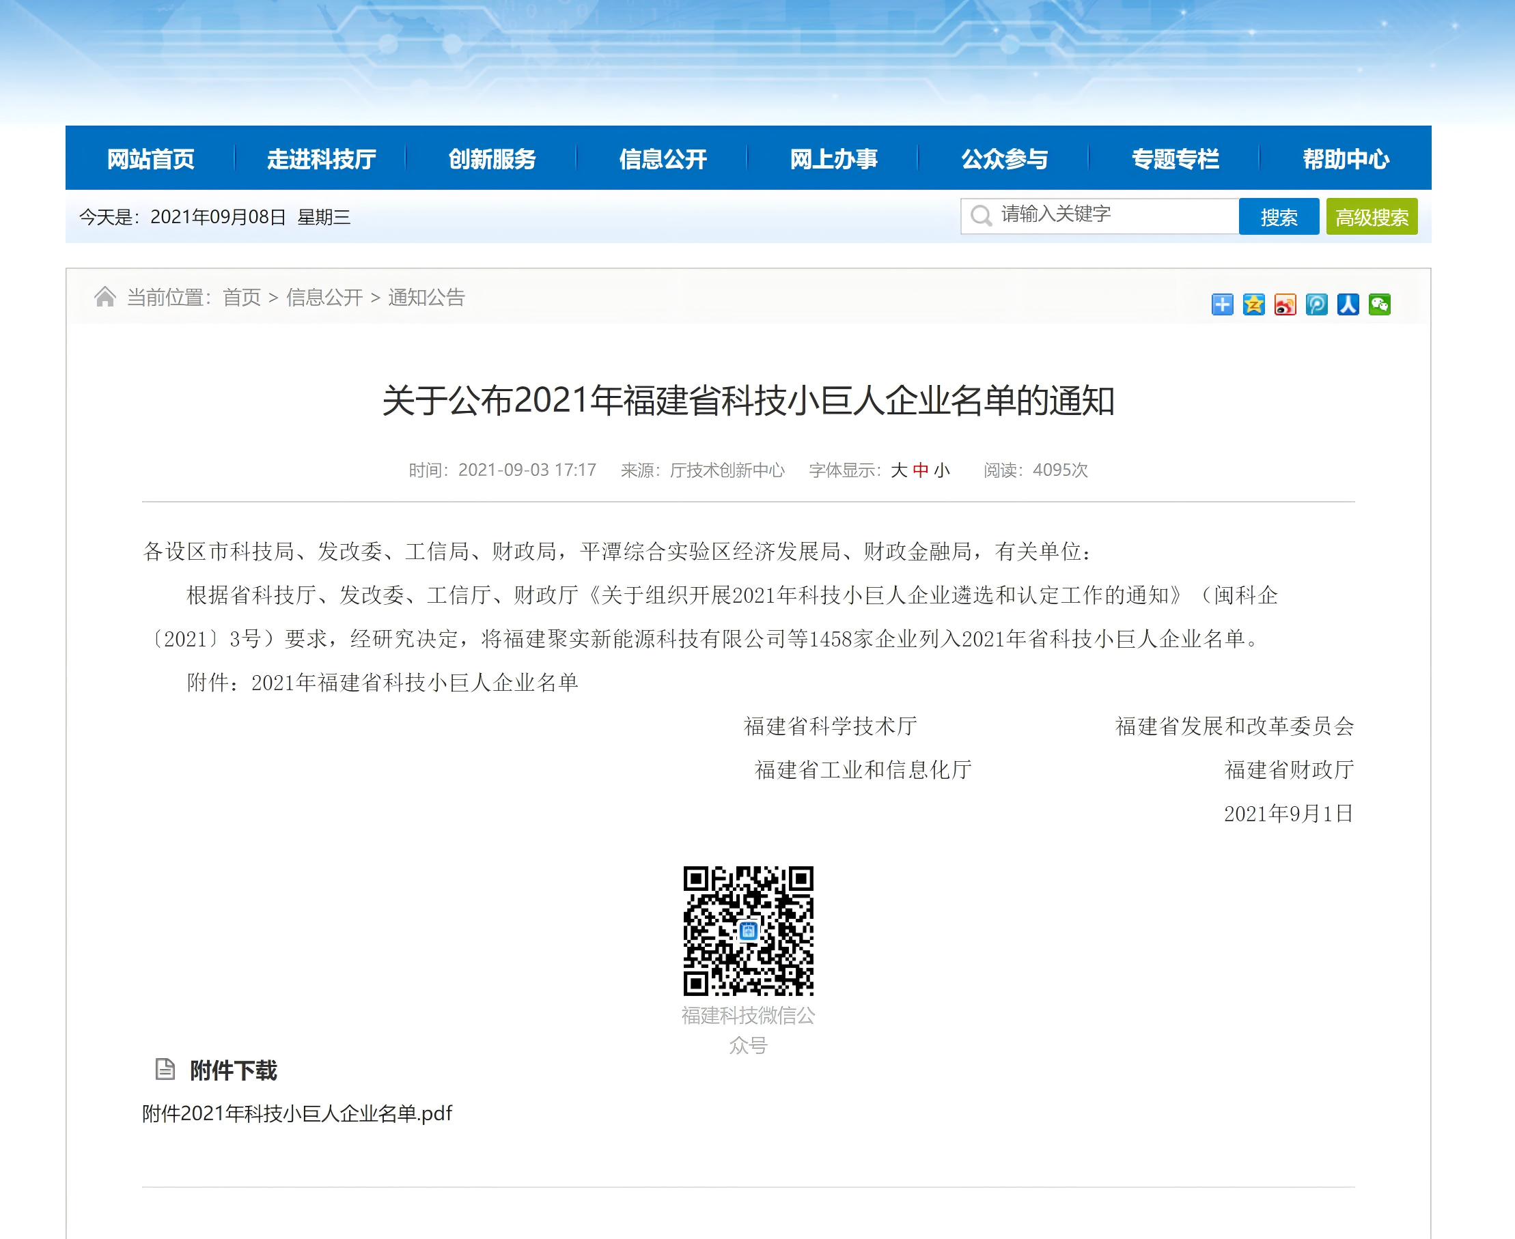Share via Tencent Weibo icon
The width and height of the screenshot is (1515, 1239).
pyautogui.click(x=1316, y=304)
